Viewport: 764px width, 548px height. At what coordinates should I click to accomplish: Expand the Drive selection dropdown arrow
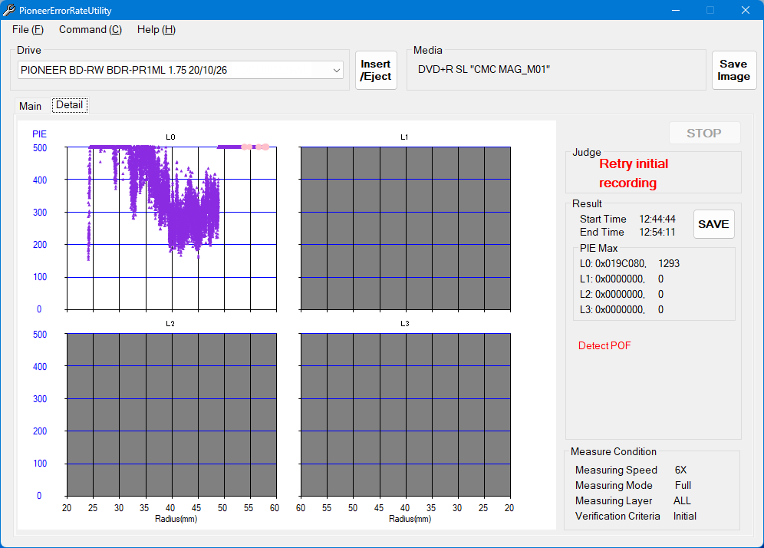point(337,70)
